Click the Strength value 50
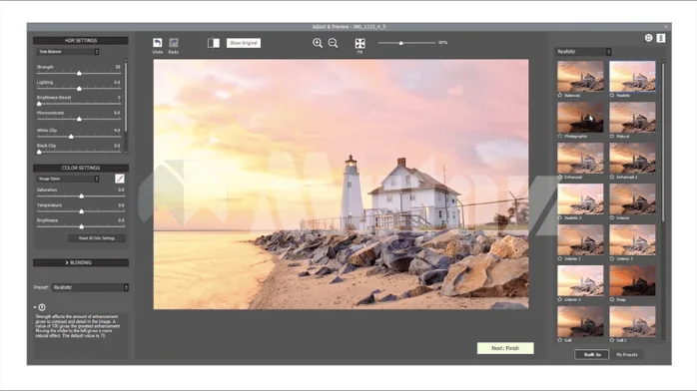Viewport: 697px width, 391px height. (118, 67)
